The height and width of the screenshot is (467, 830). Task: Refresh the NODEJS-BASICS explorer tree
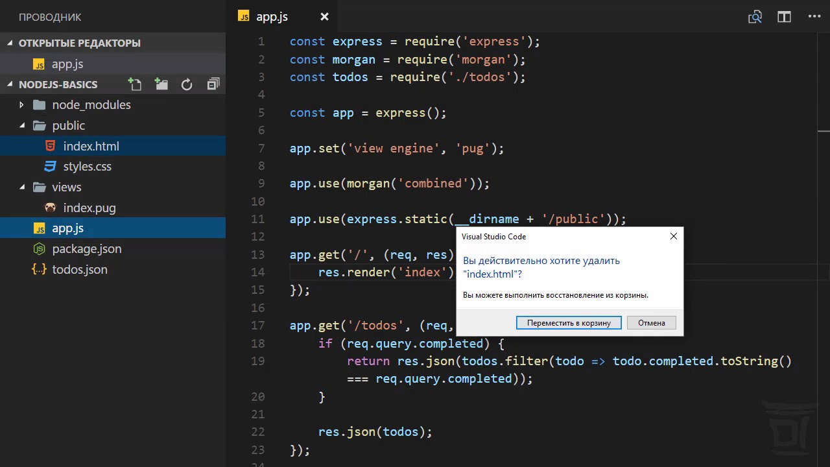coord(187,84)
